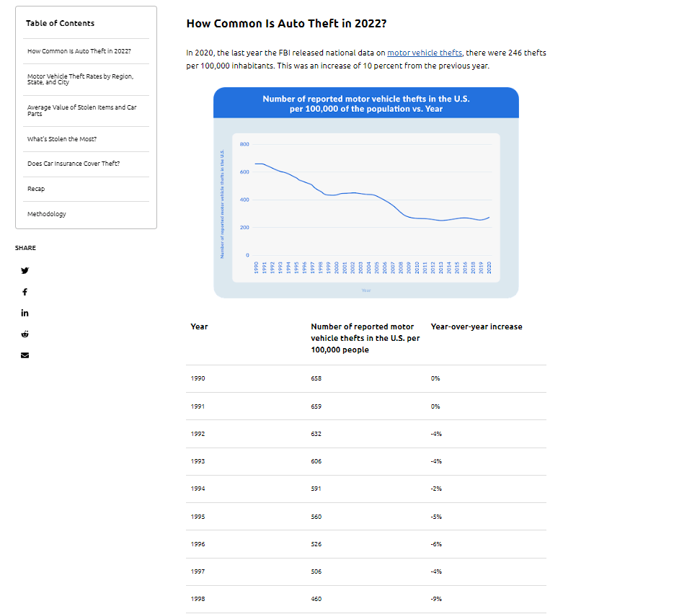
Task: Open 'What's Stolen the Most?' contents entry
Action: coord(62,139)
